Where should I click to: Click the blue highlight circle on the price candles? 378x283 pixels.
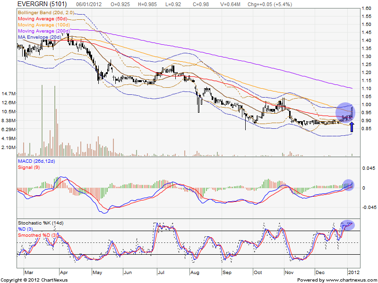click(x=345, y=112)
